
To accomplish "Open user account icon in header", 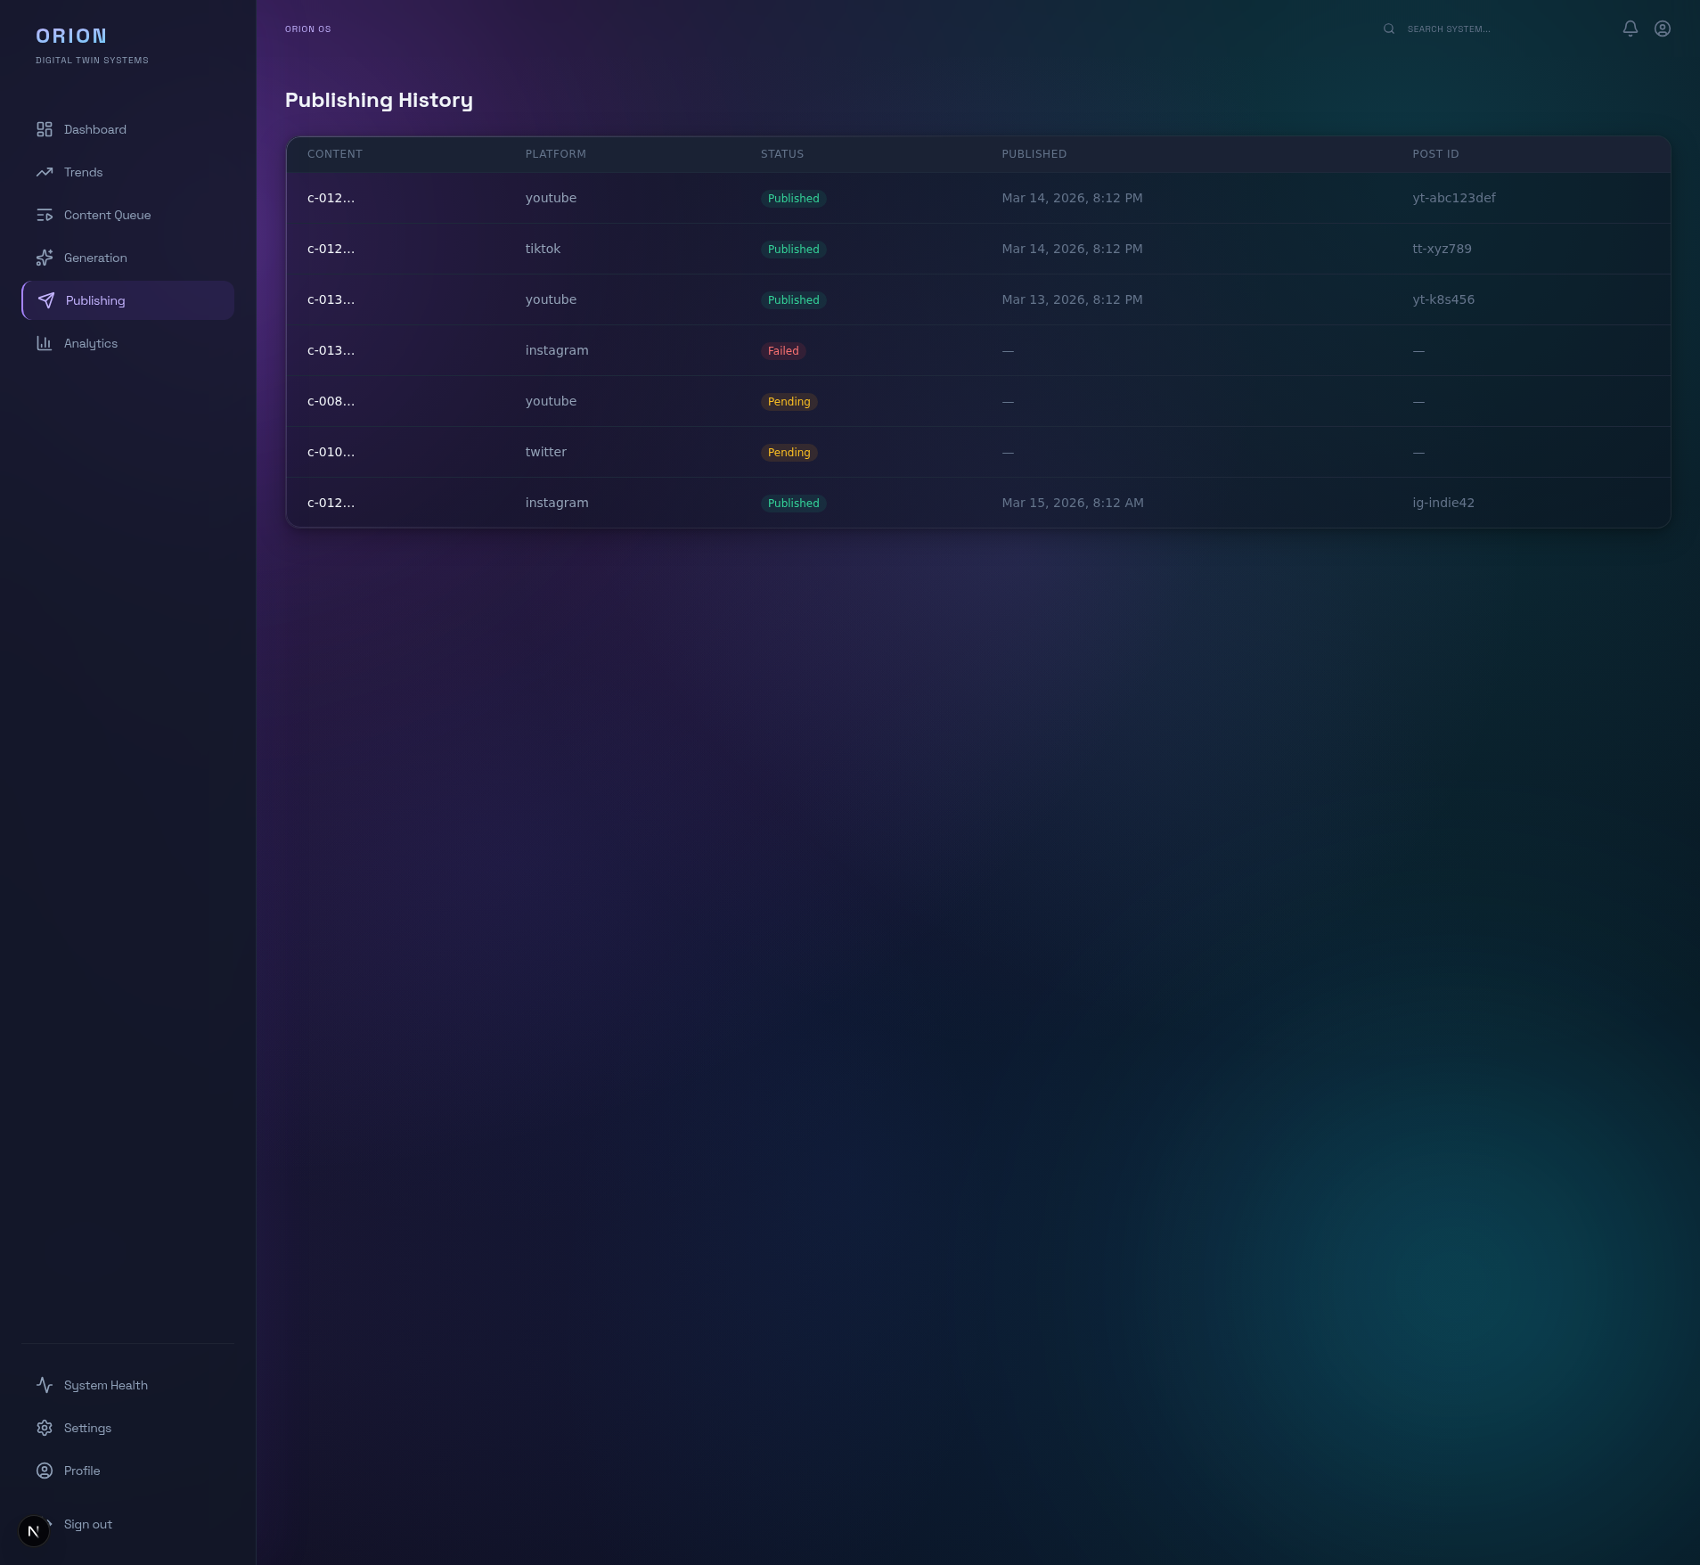I will click(1663, 29).
